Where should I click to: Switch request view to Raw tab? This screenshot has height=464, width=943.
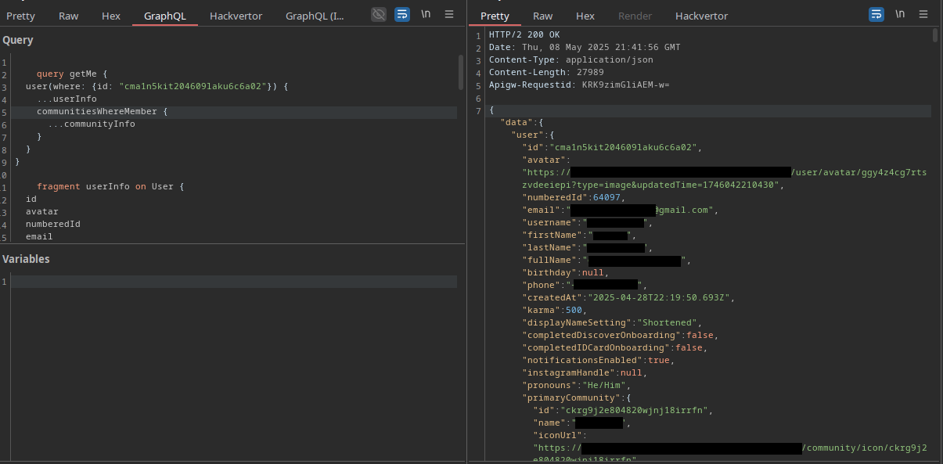point(69,16)
